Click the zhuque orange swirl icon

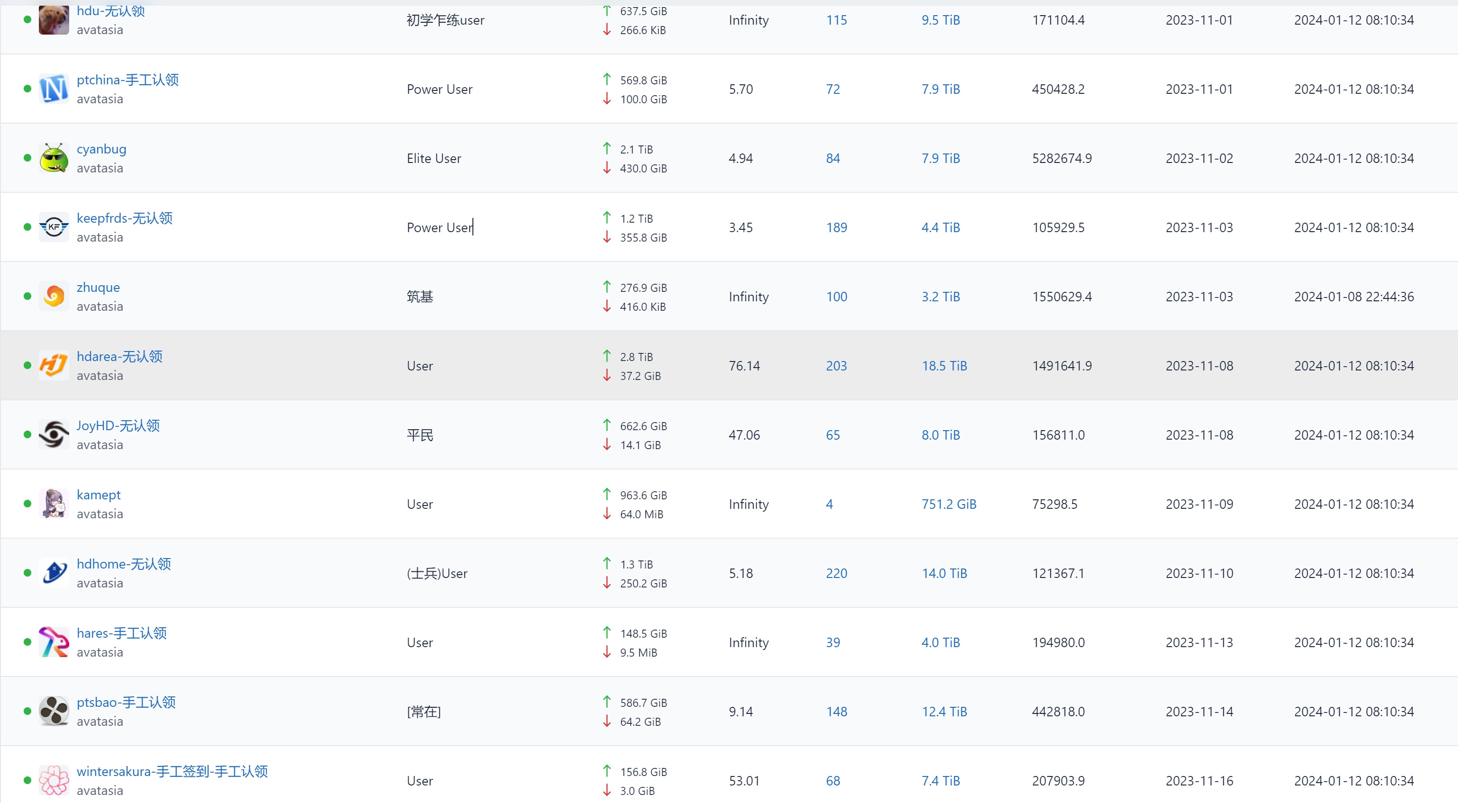pyautogui.click(x=54, y=296)
